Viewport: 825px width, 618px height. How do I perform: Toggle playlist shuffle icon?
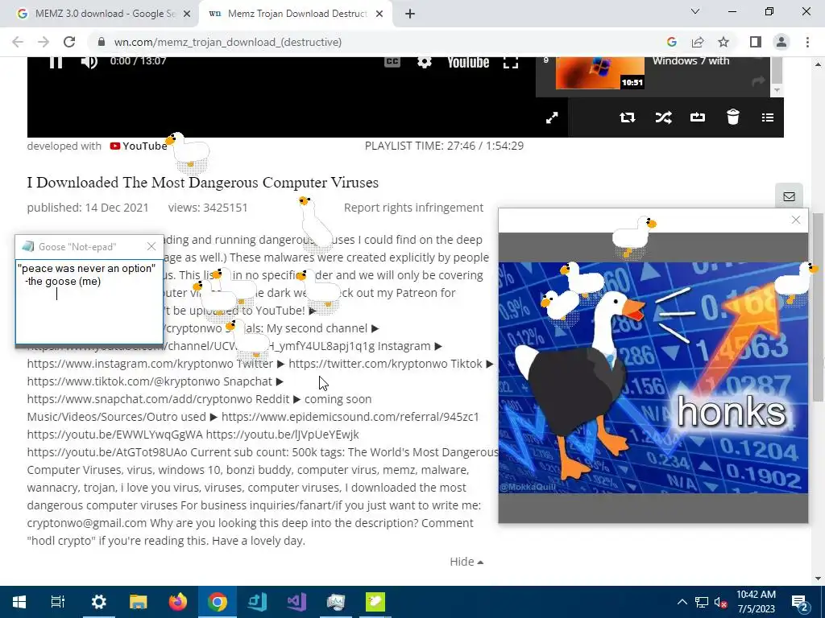pos(663,117)
